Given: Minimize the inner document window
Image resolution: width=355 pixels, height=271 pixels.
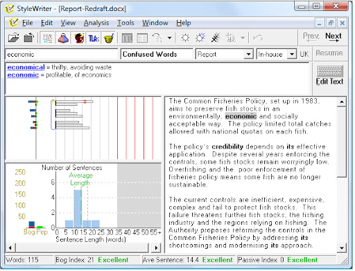Looking at the screenshot, I should 320,23.
